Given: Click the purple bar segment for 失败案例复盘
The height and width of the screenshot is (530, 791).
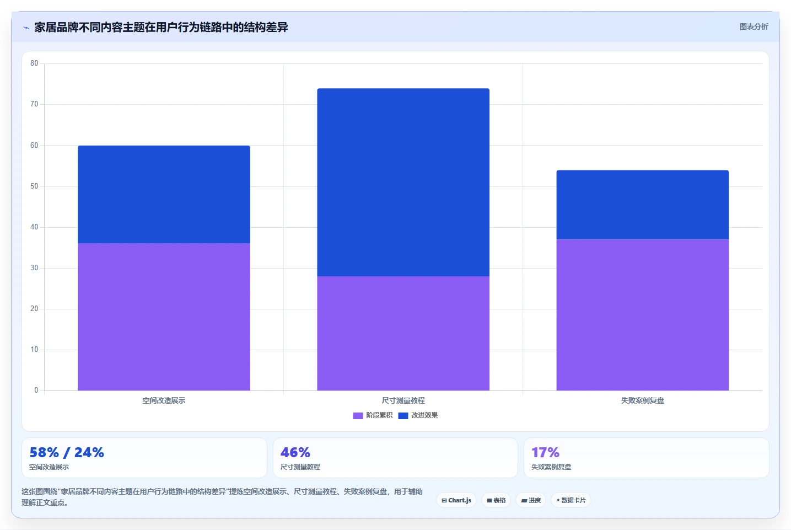Looking at the screenshot, I should [x=642, y=315].
